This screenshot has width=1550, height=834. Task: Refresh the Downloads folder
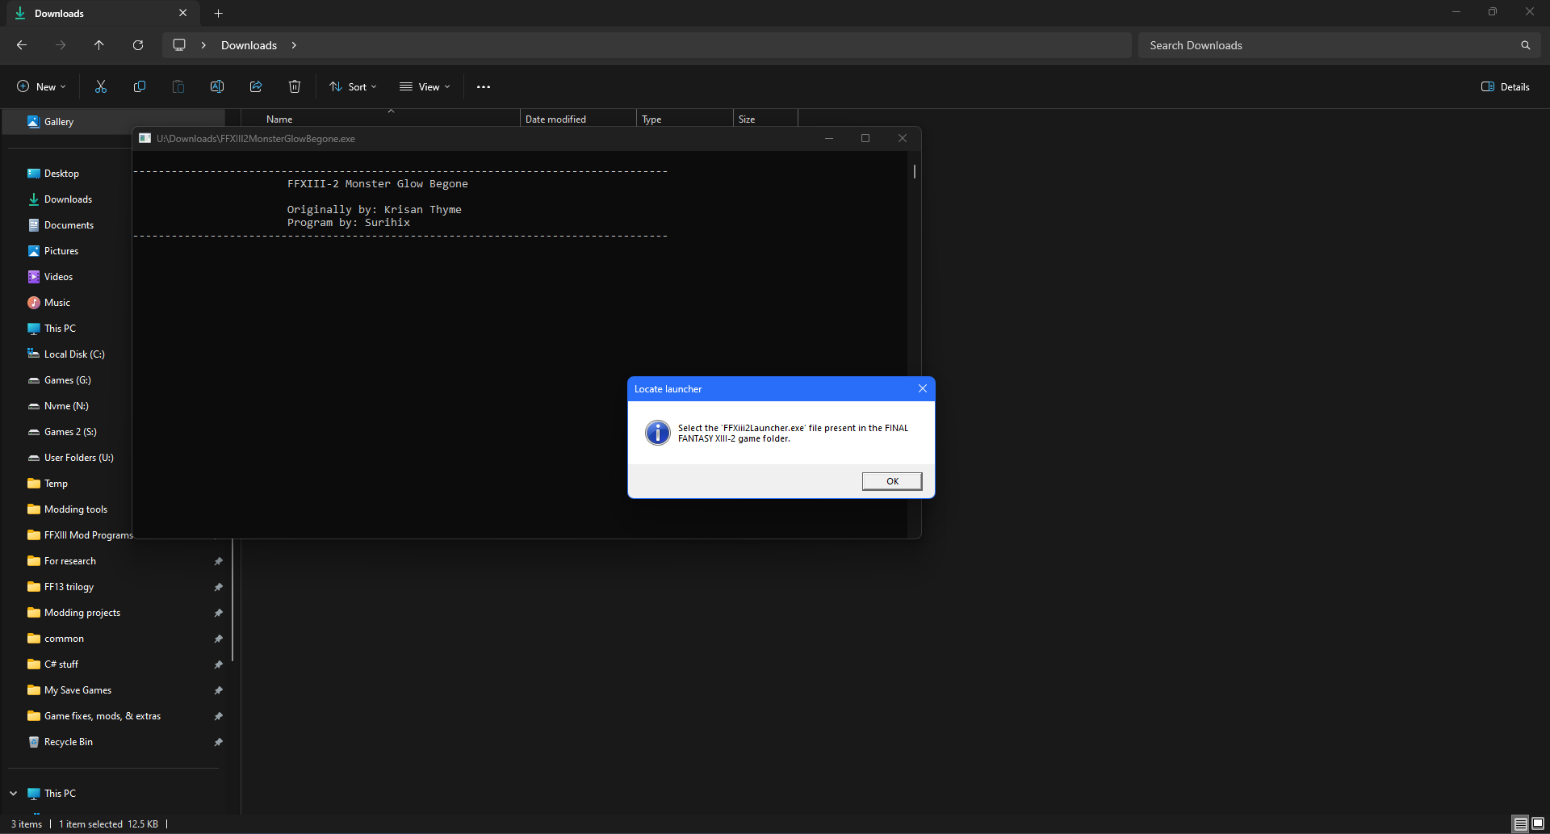138,45
